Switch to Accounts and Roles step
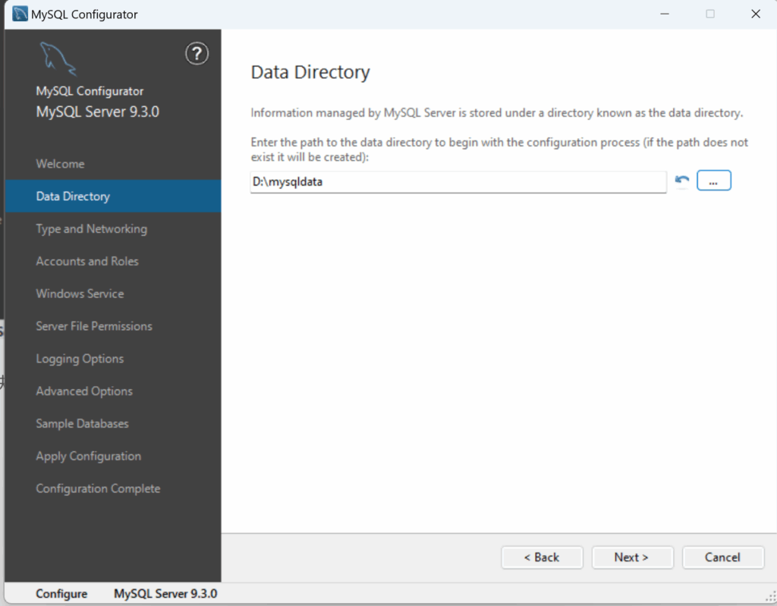Viewport: 777px width, 606px height. click(x=87, y=262)
